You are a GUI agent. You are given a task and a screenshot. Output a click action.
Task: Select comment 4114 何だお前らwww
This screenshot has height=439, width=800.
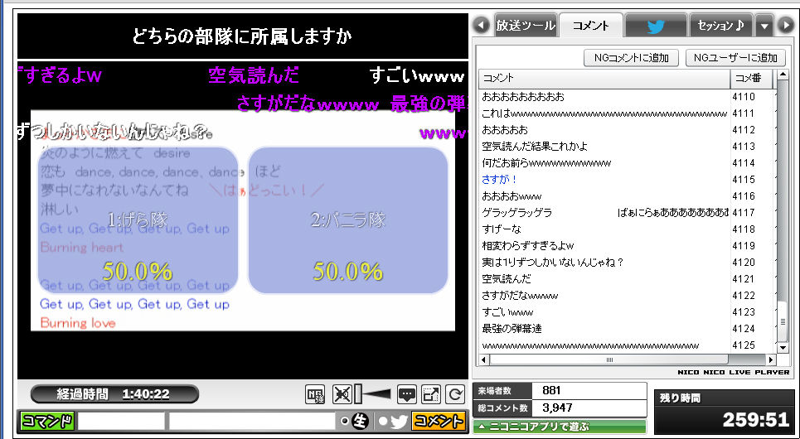[627, 162]
